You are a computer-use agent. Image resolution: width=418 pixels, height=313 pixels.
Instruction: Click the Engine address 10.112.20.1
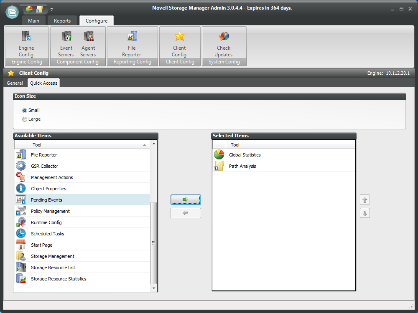tap(398, 73)
